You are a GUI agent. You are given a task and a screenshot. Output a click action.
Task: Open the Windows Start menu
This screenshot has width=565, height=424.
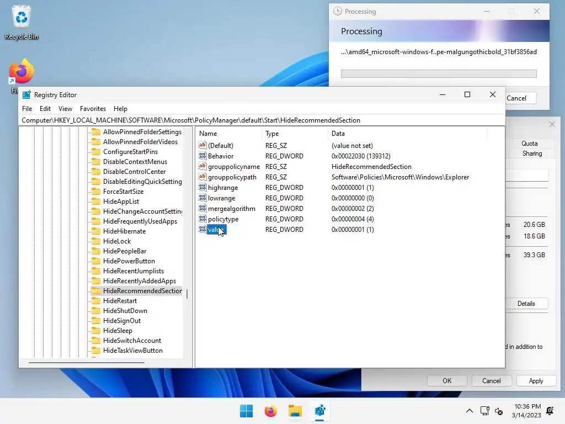point(247,411)
